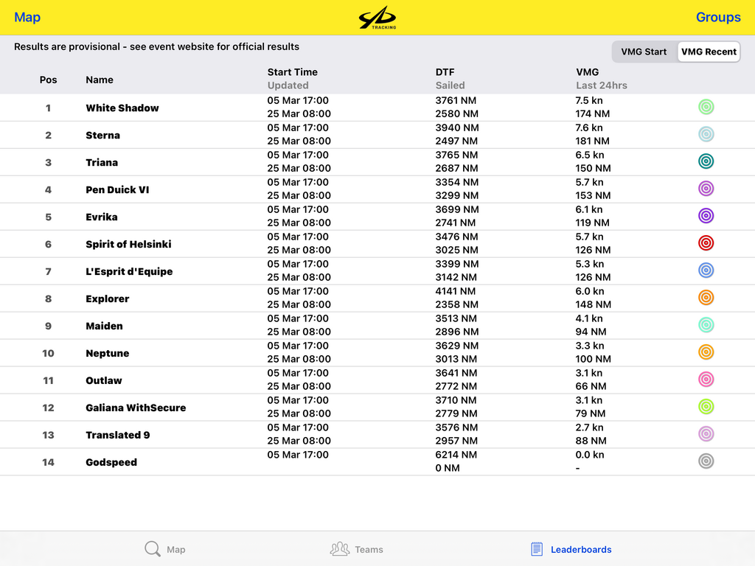Viewport: 755px width, 566px height.
Task: Click the Last 24hrs sub-header
Action: click(602, 85)
